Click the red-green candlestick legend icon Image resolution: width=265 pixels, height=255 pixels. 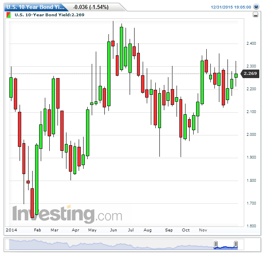click(x=9, y=15)
